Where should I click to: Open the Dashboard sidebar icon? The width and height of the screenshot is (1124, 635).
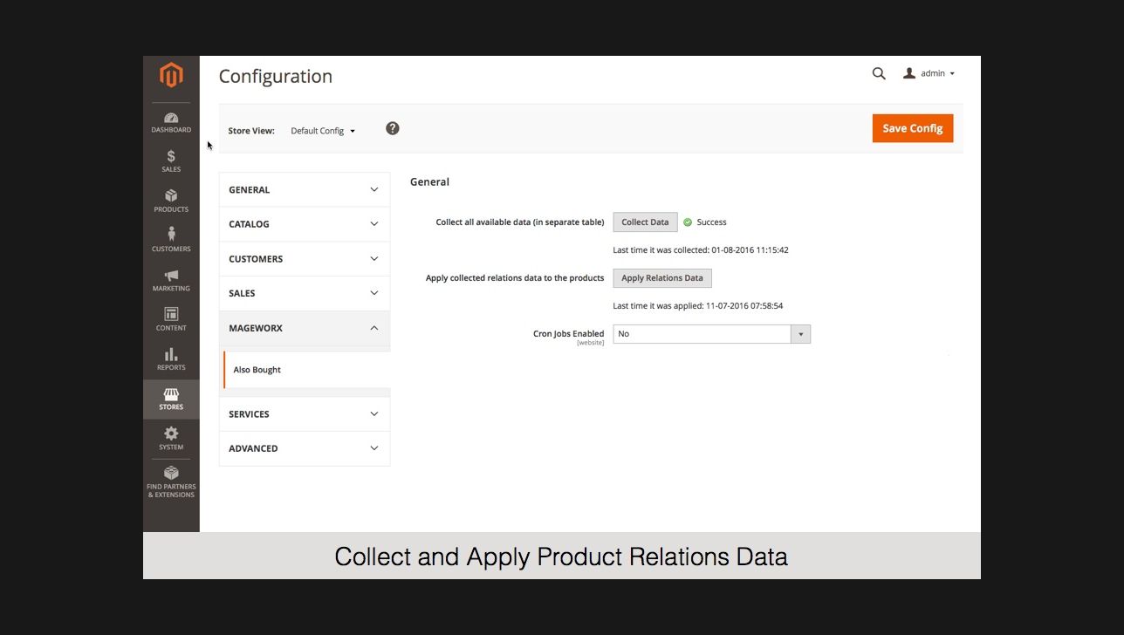click(x=171, y=122)
